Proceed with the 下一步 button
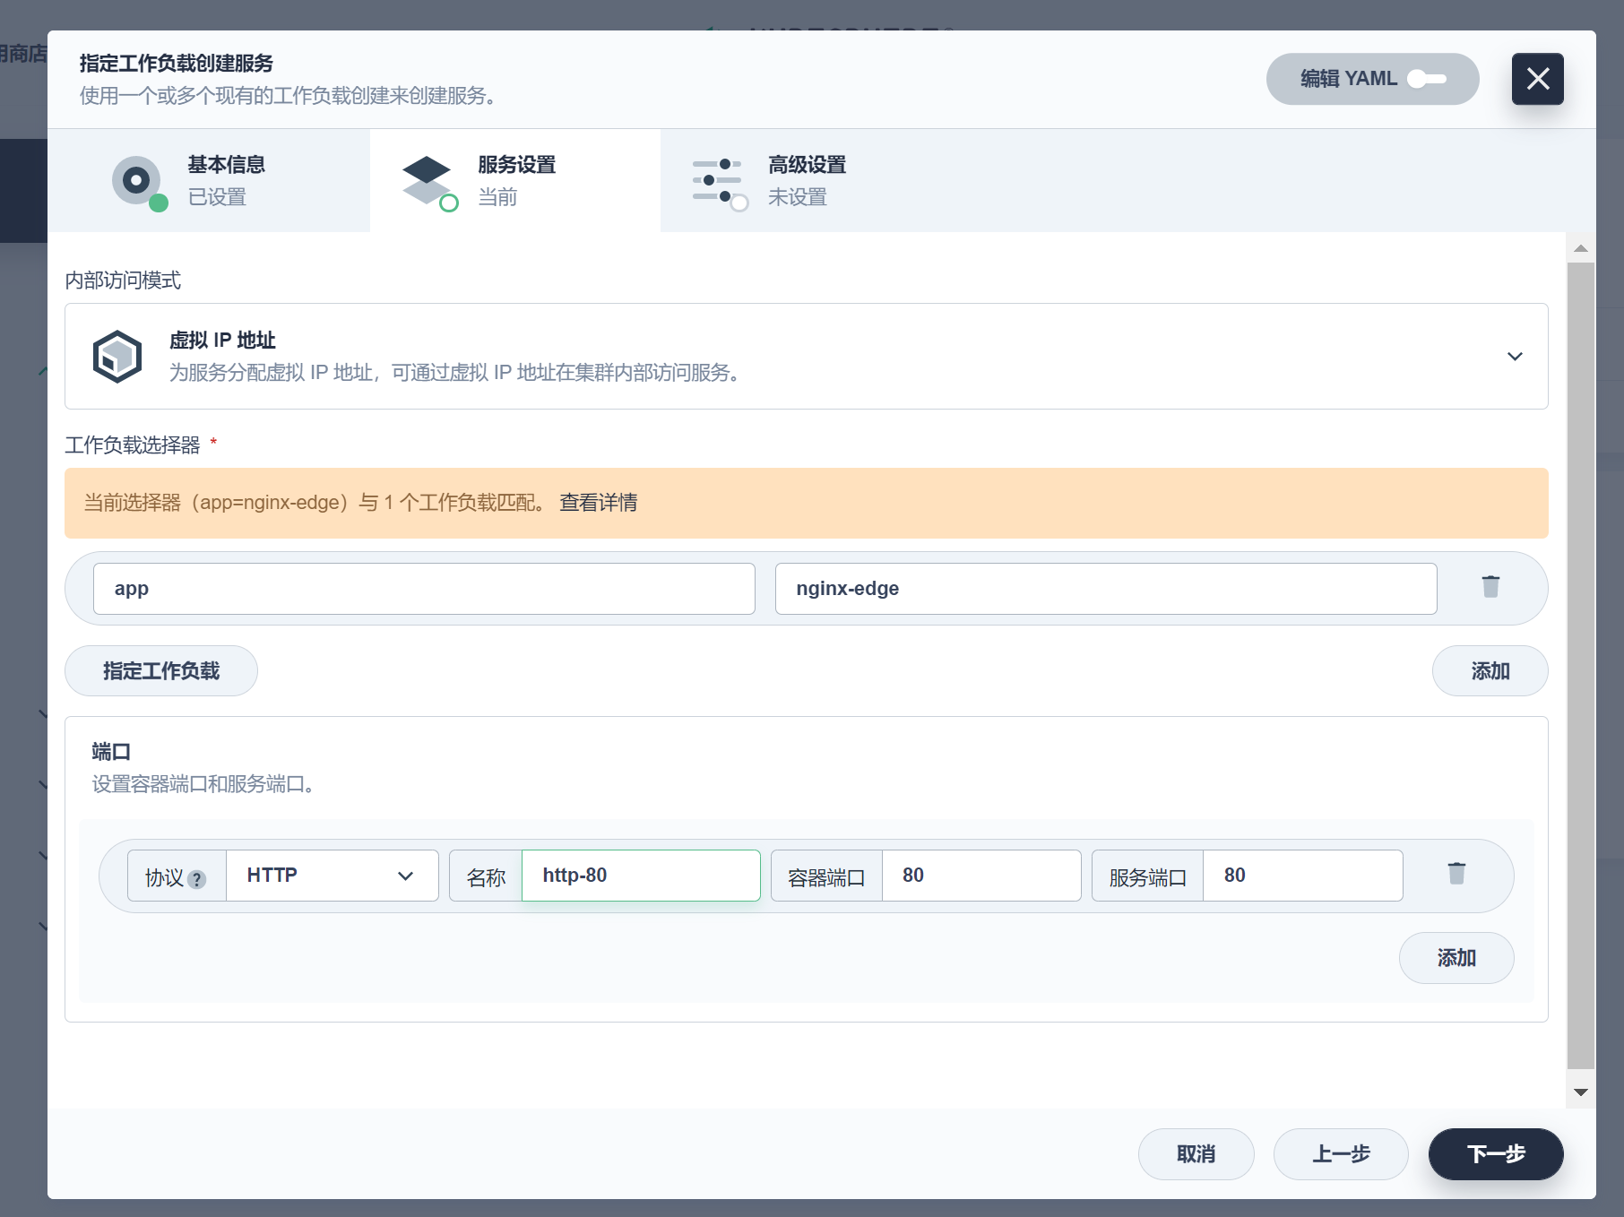This screenshot has height=1217, width=1624. [x=1496, y=1154]
